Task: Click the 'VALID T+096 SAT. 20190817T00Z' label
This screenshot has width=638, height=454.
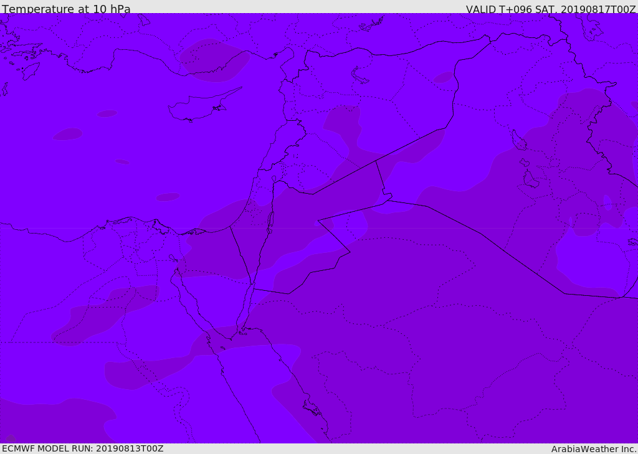Action: point(551,9)
